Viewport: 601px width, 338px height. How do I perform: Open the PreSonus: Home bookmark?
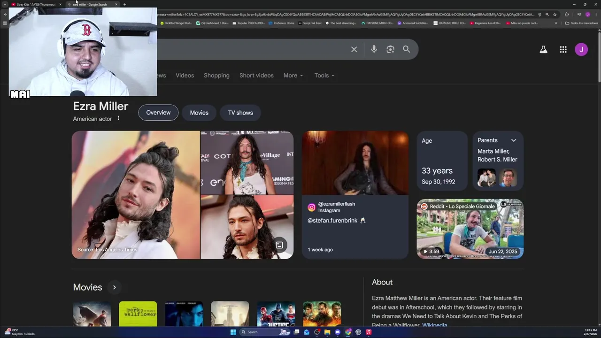coord(281,23)
